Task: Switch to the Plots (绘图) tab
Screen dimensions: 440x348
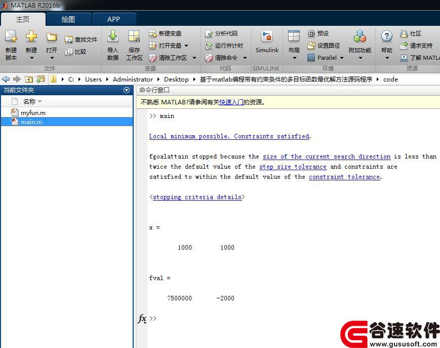Action: (x=68, y=19)
